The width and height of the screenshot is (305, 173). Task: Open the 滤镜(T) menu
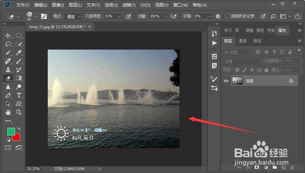[x=129, y=5]
